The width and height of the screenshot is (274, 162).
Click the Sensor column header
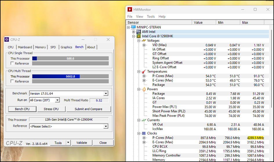click(159, 22)
